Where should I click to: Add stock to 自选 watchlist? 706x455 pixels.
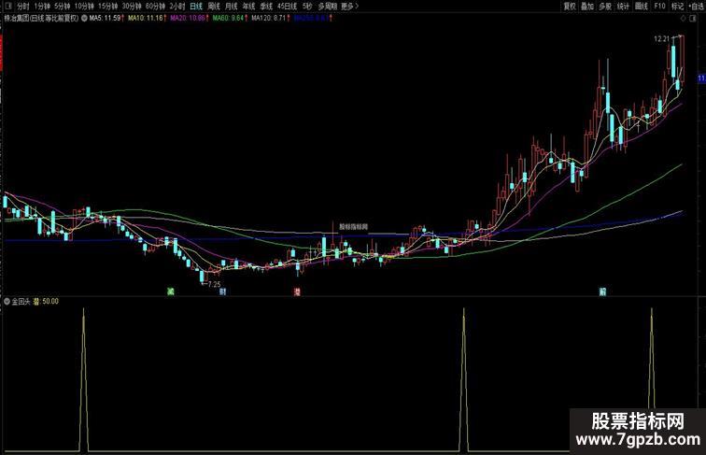pyautogui.click(x=697, y=7)
